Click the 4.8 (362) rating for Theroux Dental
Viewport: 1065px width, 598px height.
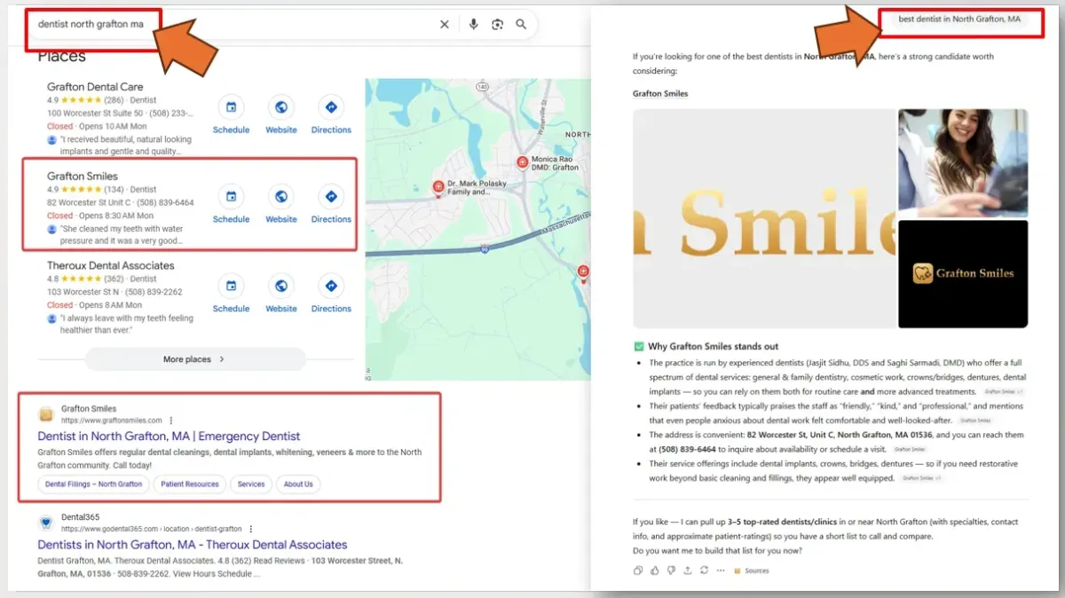coord(87,279)
